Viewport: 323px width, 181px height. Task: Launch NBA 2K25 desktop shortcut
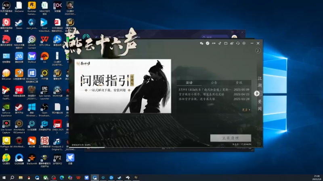coord(57,127)
